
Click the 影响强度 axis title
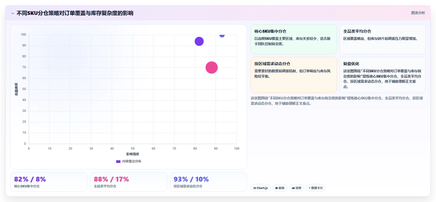point(132,154)
